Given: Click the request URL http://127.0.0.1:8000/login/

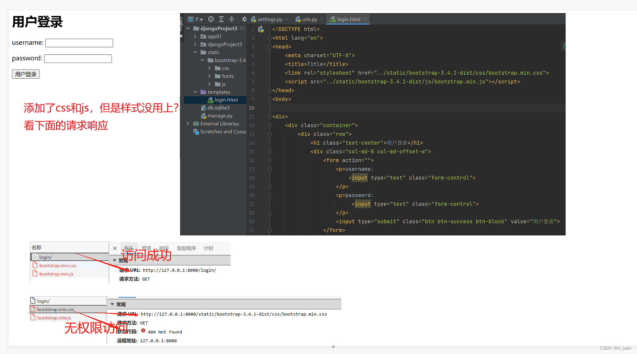Looking at the screenshot, I should click(x=179, y=270).
